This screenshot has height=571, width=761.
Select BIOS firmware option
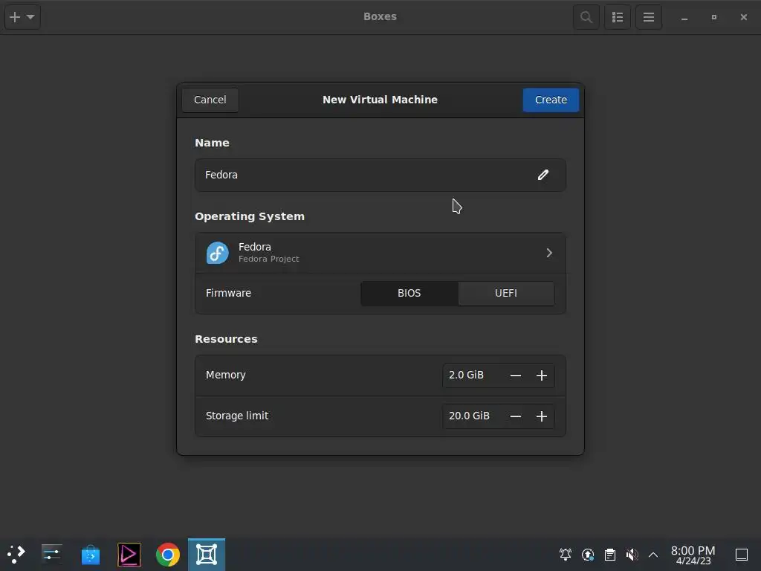coord(409,293)
